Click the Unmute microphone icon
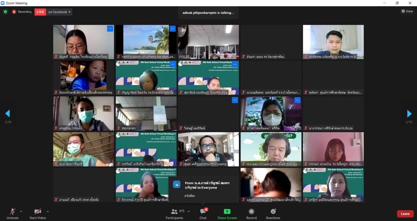Viewport: 417px width, 221px height. click(13, 211)
